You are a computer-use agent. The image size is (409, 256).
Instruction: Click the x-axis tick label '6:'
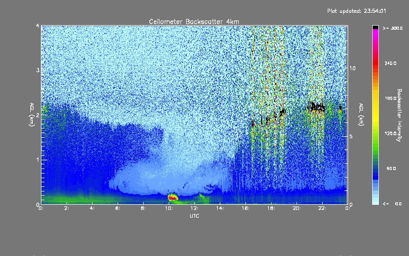coord(118,208)
